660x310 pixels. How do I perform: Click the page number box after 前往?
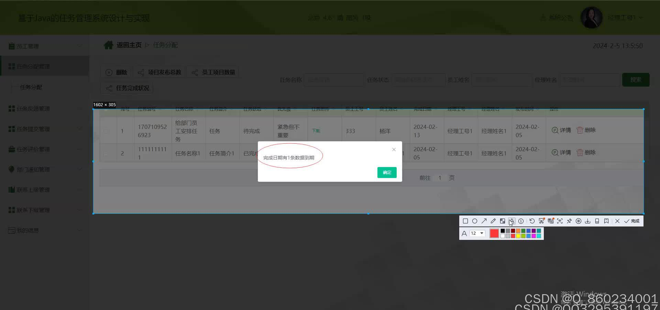coord(440,178)
